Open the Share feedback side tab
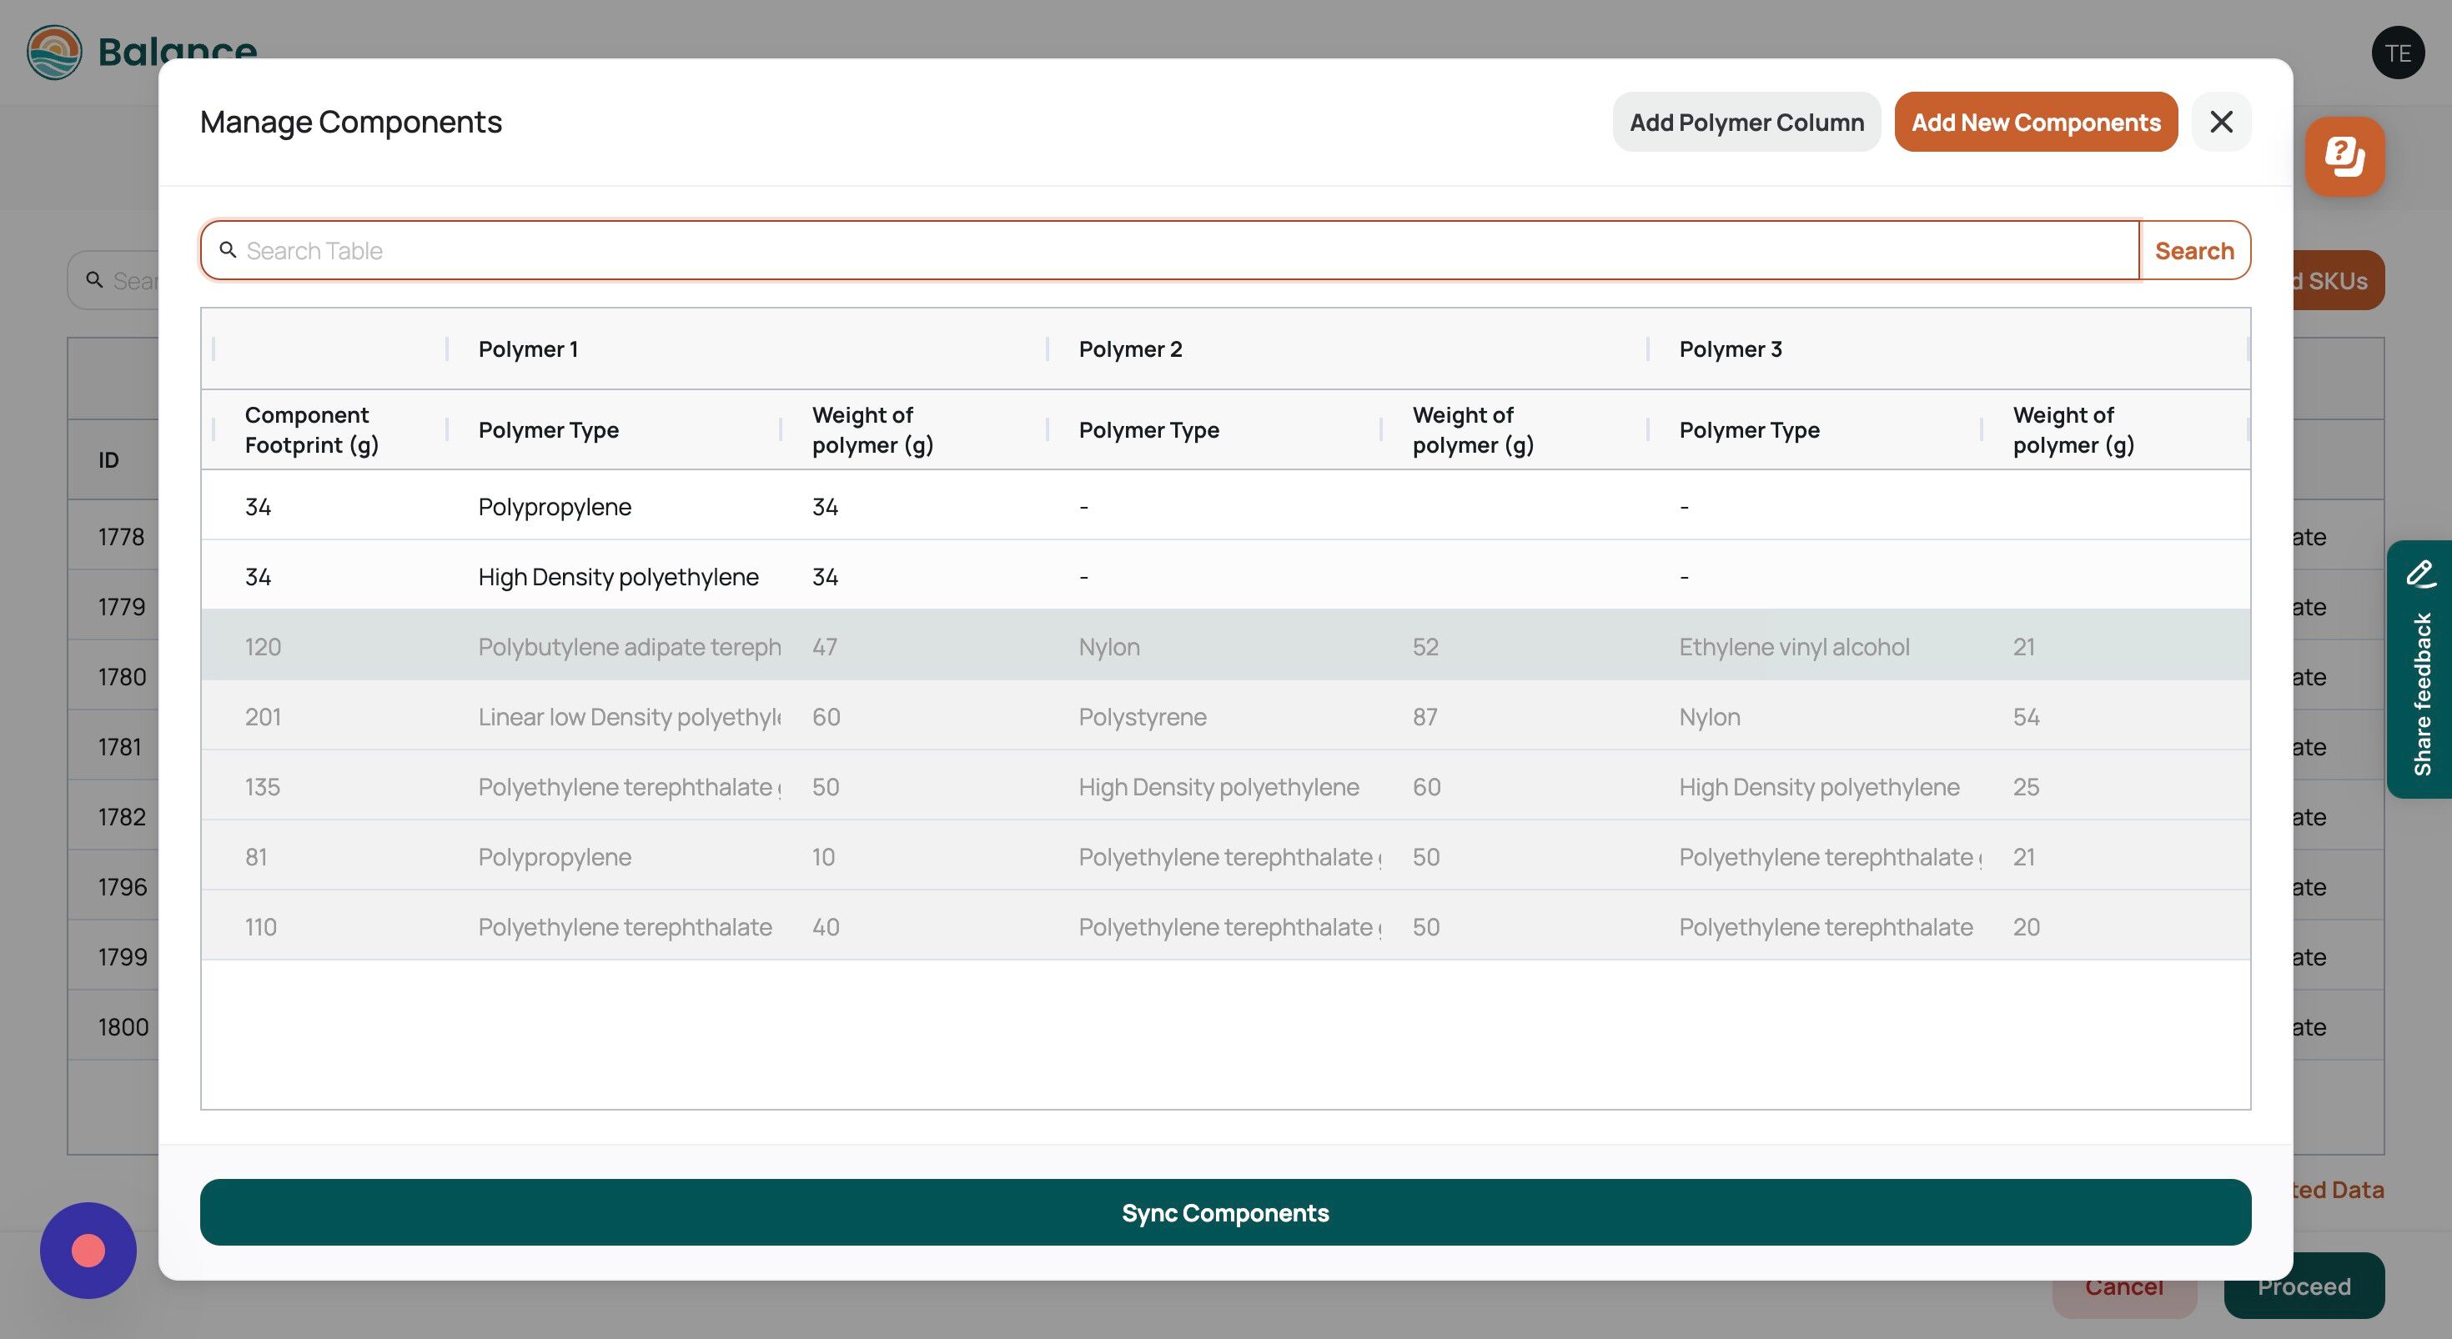 click(2419, 669)
